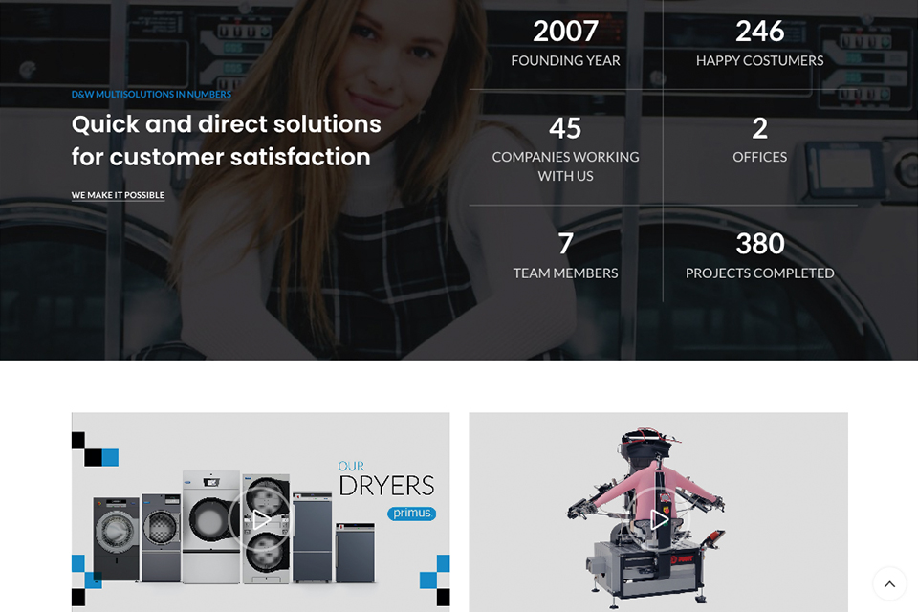Click the 2 offices counter
This screenshot has height=612, width=918.
[x=759, y=128]
